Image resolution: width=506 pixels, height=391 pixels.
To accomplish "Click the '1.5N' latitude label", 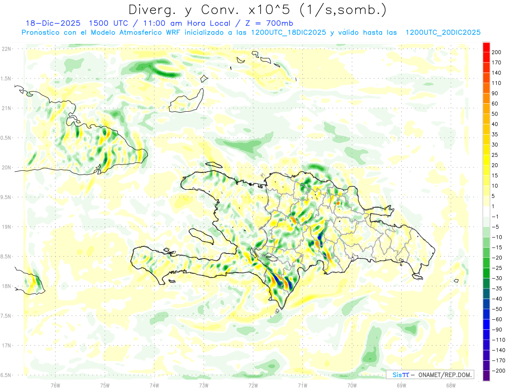I will tap(6, 78).
